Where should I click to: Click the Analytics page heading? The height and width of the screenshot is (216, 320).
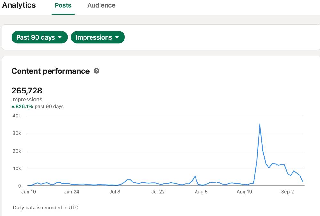coord(19,5)
